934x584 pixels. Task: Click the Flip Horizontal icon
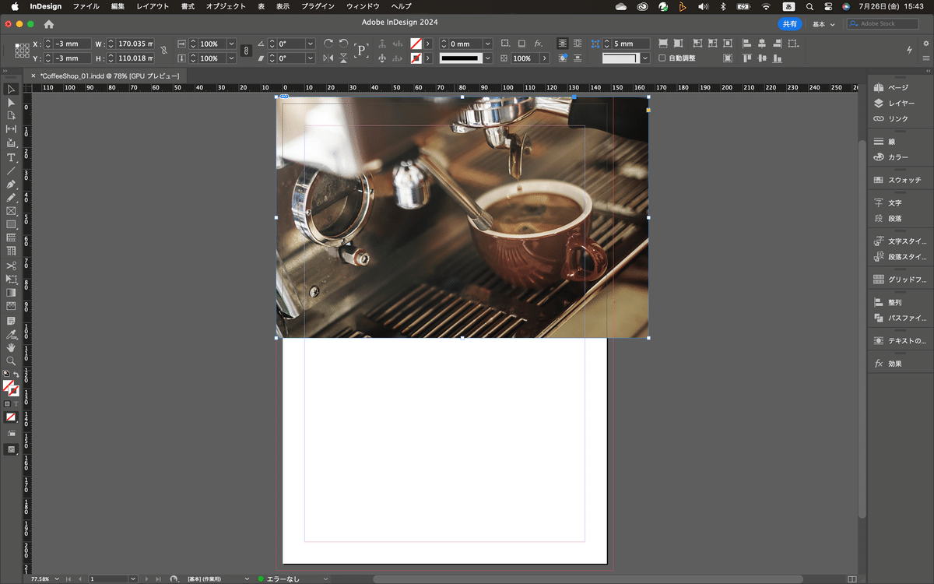tap(328, 58)
